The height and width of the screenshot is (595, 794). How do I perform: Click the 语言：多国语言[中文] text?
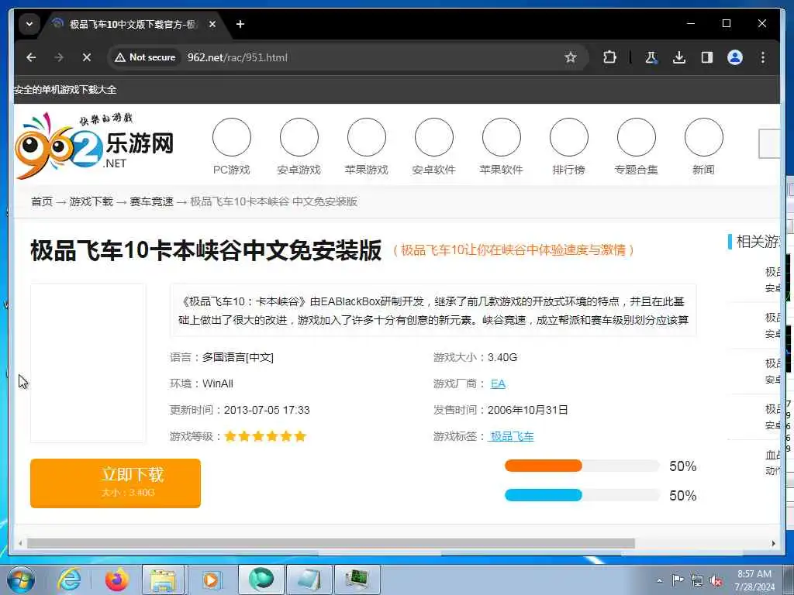pyautogui.click(x=221, y=357)
